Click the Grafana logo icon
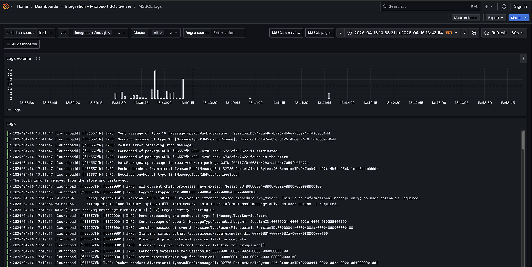 [6, 6]
